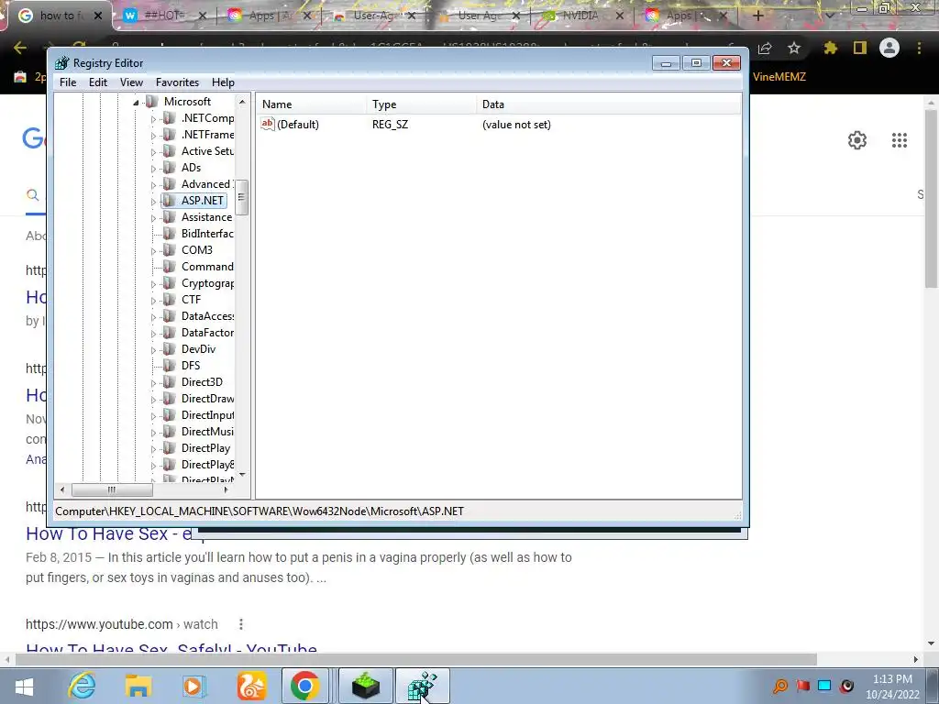Select the DirectMusic key folder icon
Image resolution: width=939 pixels, height=704 pixels.
170,431
